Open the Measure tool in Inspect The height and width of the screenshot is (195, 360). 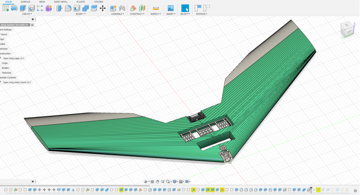(x=156, y=8)
